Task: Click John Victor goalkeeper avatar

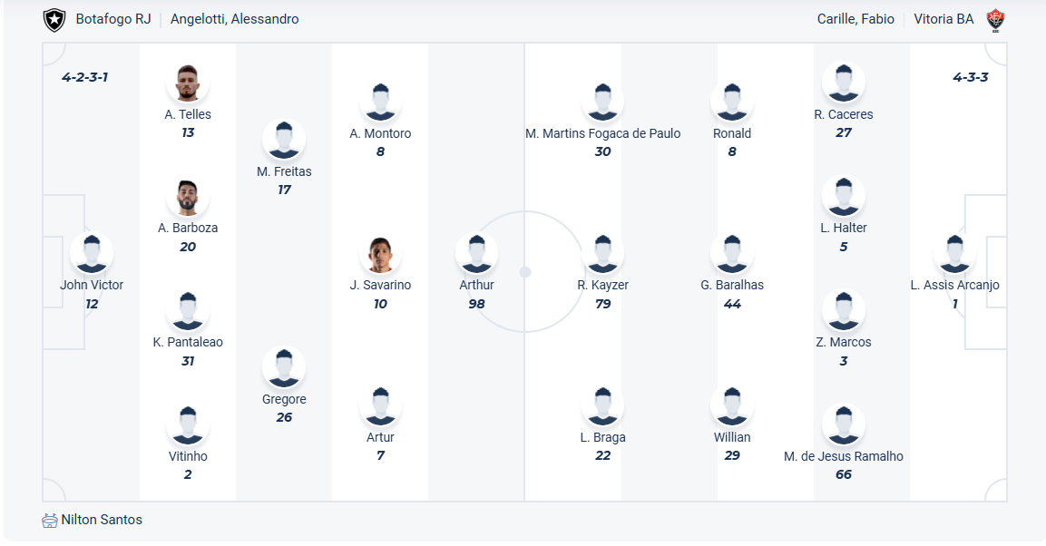Action: [92, 254]
